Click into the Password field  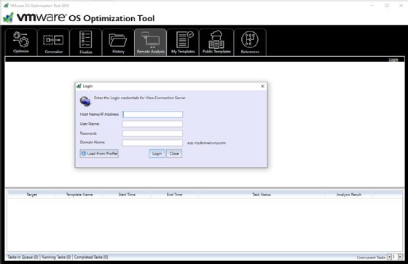[x=152, y=133]
